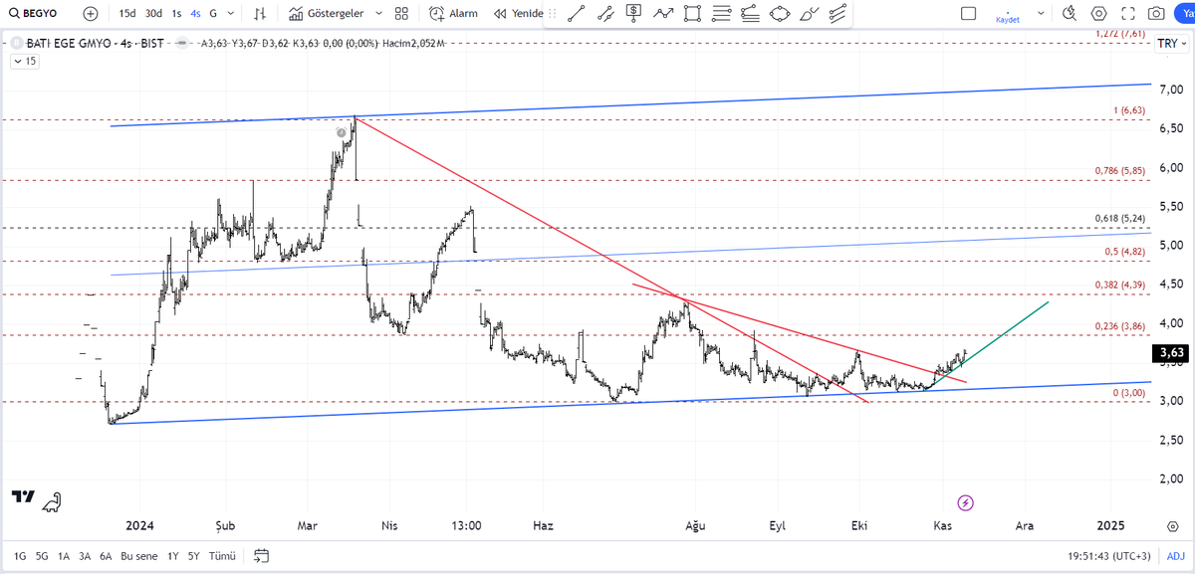Select the 15d timeframe

click(127, 14)
